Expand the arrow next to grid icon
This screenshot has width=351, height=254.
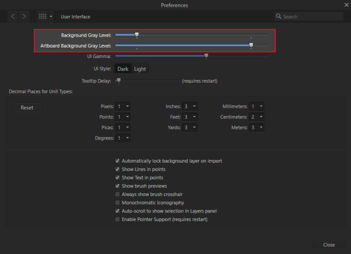tap(51, 16)
